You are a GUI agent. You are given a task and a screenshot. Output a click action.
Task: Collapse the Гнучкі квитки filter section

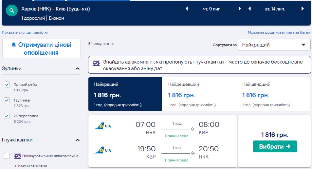(78, 140)
